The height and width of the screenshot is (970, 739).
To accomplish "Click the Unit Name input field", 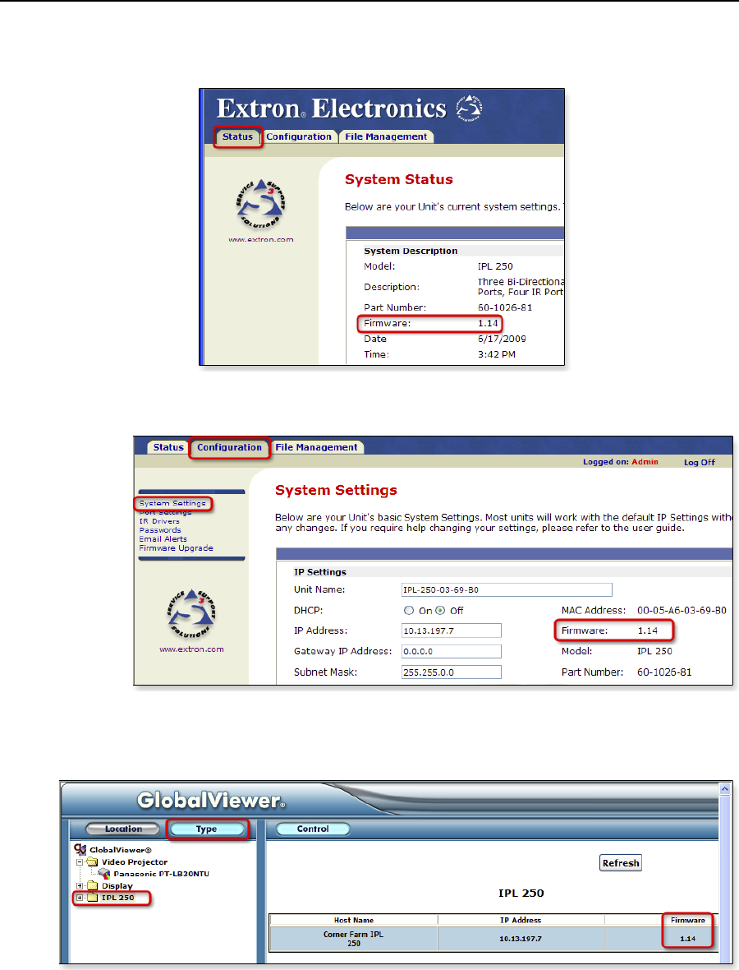I will [x=507, y=589].
